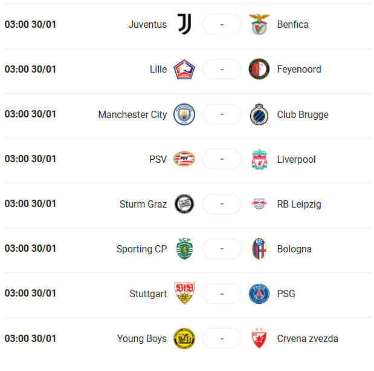This screenshot has height=371, width=374.
Task: Open the Lille LOSC logo
Action: [x=184, y=70]
